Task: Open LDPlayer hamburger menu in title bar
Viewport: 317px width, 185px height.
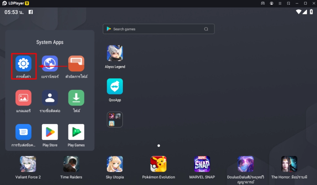Action: (280, 3)
